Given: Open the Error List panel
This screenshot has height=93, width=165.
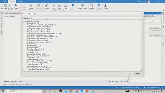Looking at the screenshot, I should point(11,84).
